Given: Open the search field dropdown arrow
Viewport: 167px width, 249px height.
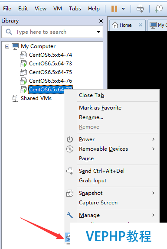Looking at the screenshot, I should [x=98, y=32].
